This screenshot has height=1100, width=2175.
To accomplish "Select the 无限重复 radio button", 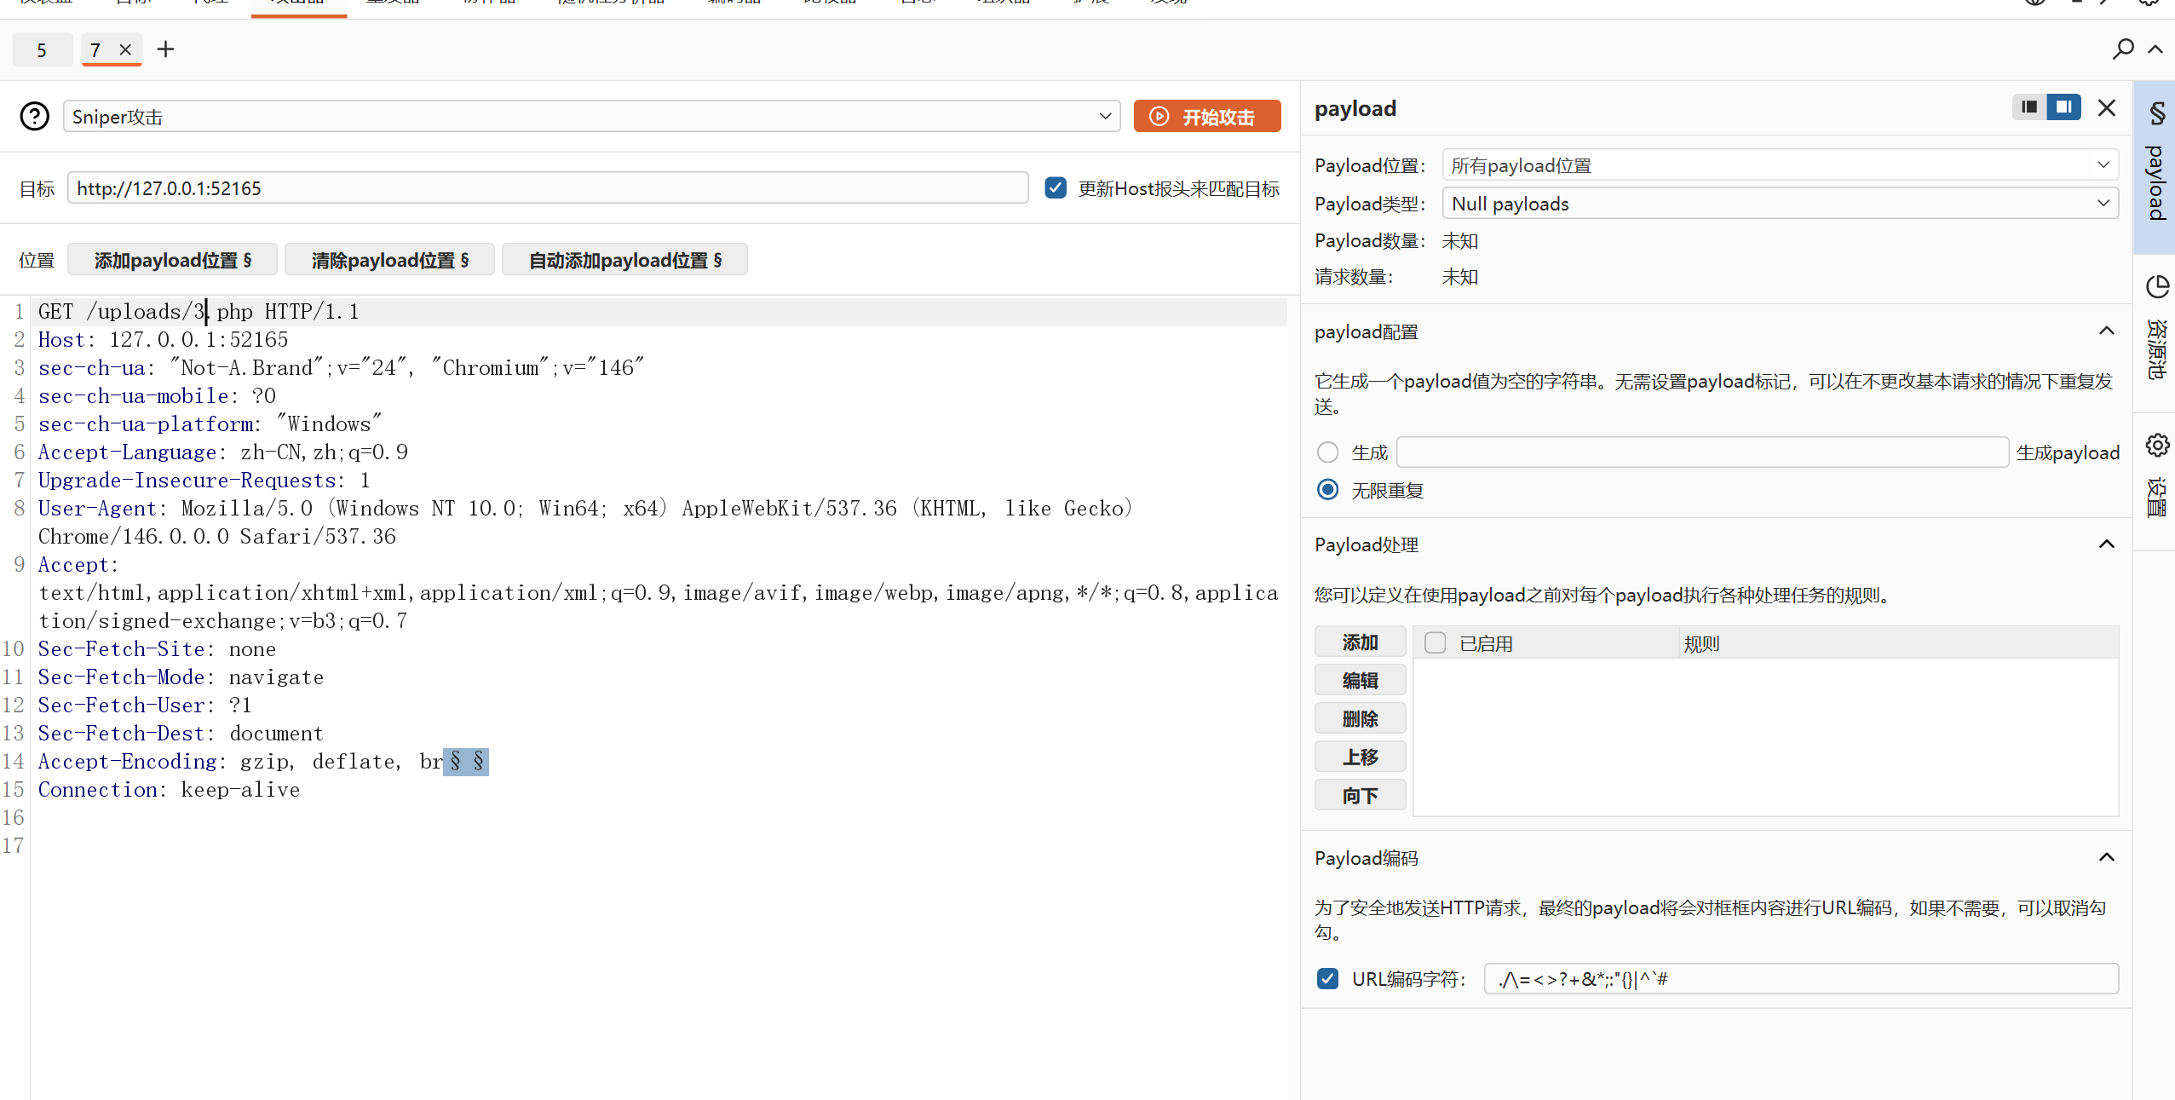I will [1327, 490].
